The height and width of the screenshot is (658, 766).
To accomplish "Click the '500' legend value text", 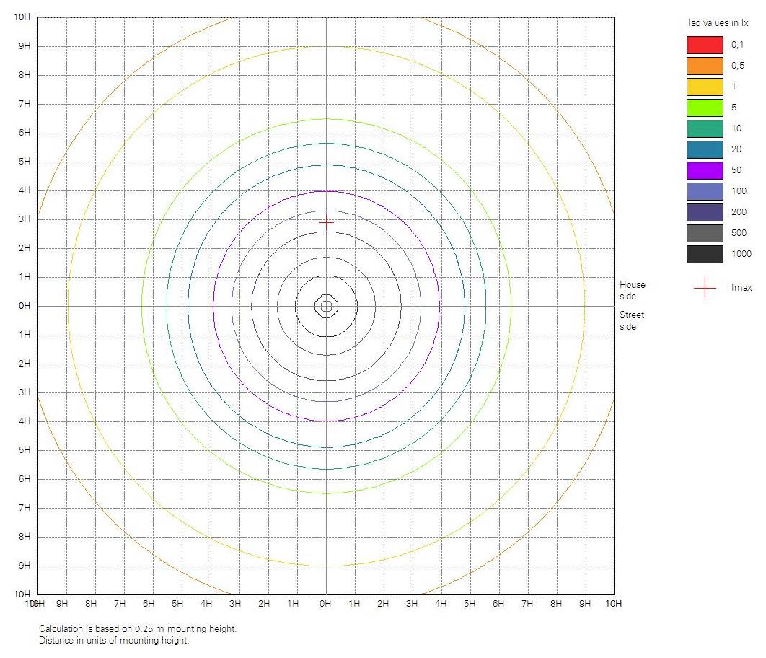I will tap(739, 233).
